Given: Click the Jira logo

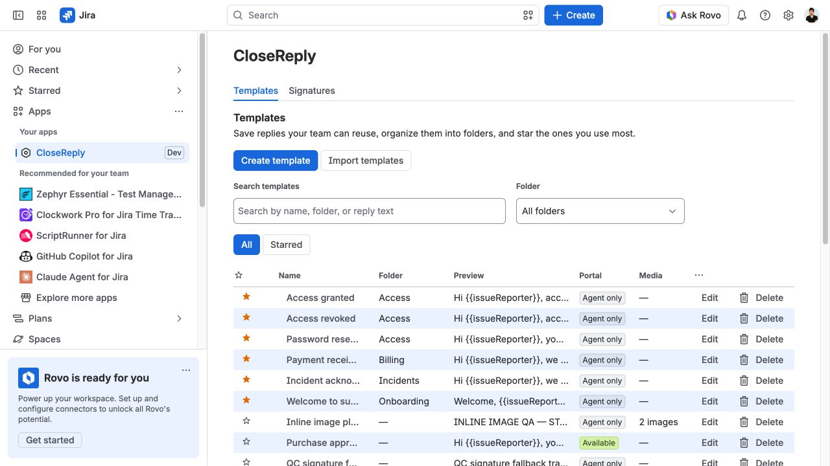Looking at the screenshot, I should click(x=78, y=15).
